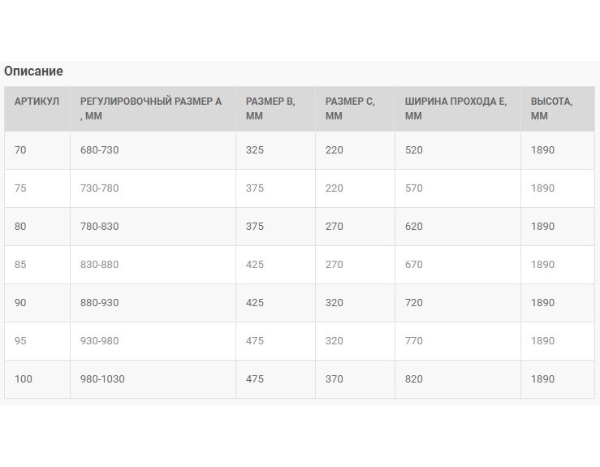Viewport: 600px width, 467px height.
Task: Click article cell 95
Action: click(37, 341)
